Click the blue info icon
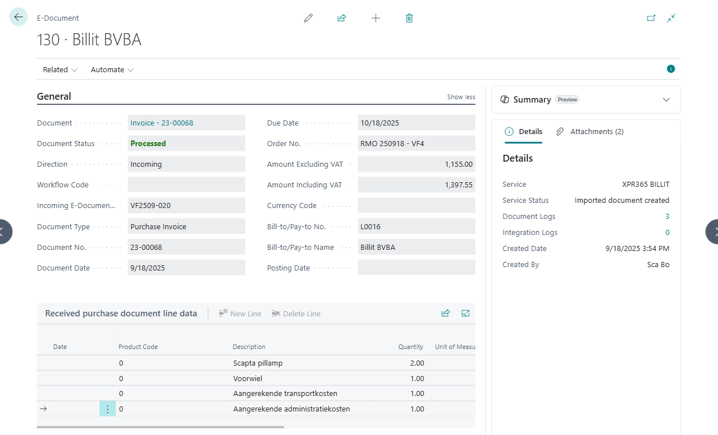Viewport: 718px width, 435px height. click(x=670, y=69)
